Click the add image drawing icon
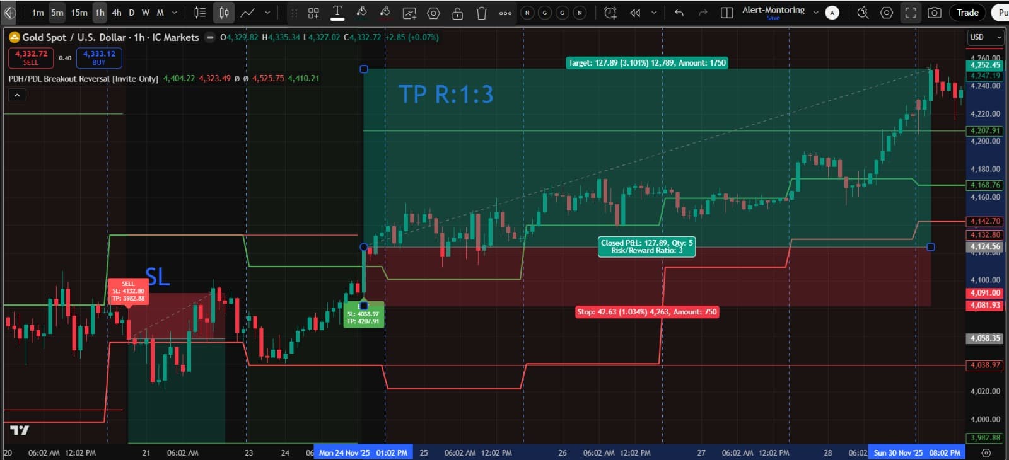 (x=409, y=13)
